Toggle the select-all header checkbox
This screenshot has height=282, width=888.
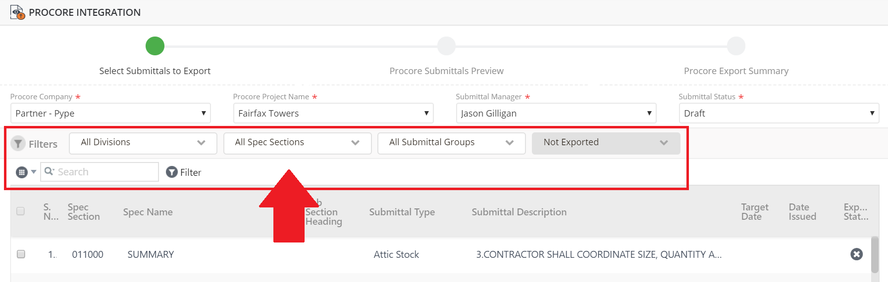21,211
